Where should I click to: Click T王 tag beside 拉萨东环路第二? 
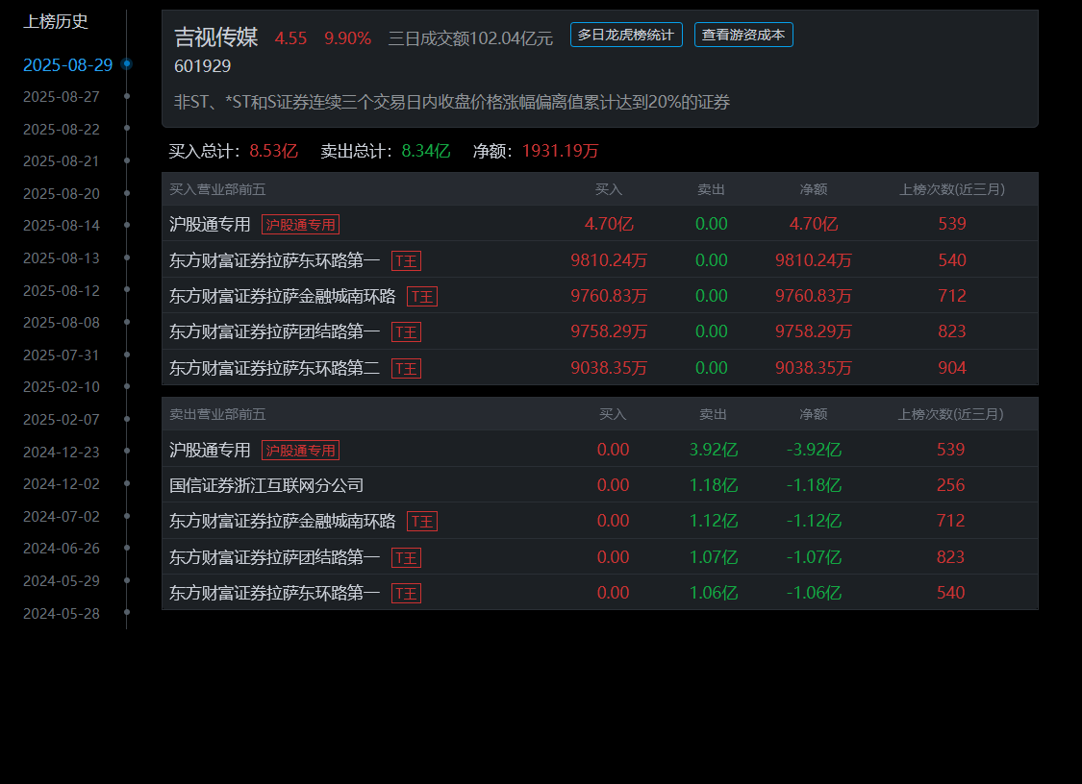click(407, 368)
